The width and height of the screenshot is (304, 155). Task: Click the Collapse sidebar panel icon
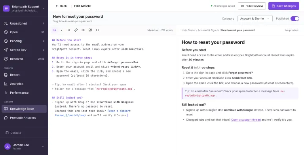(7, 133)
